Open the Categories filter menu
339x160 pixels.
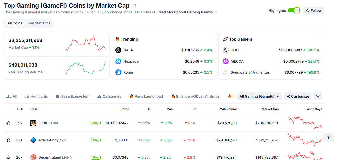click(109, 96)
